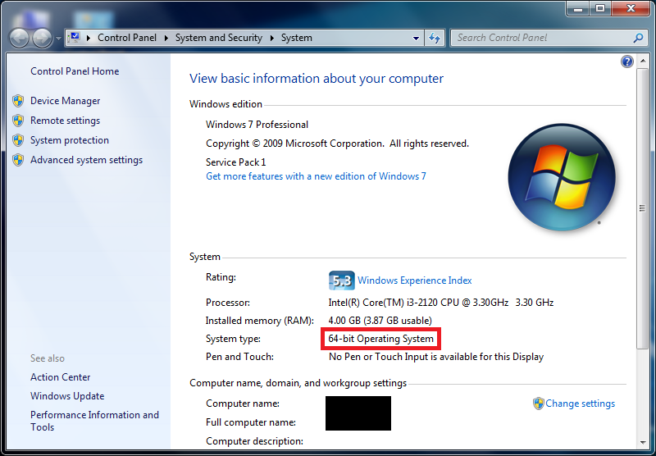The width and height of the screenshot is (656, 456).
Task: Click System in the address breadcrumb
Action: click(x=296, y=38)
